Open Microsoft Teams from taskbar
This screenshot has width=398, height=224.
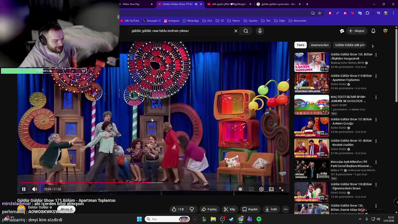tap(250, 219)
